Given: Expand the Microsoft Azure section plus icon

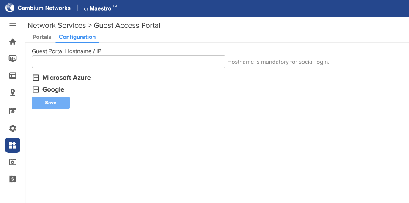Looking at the screenshot, I should coord(36,78).
